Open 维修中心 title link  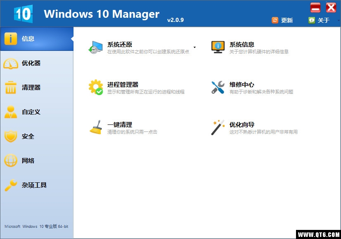pos(242,84)
